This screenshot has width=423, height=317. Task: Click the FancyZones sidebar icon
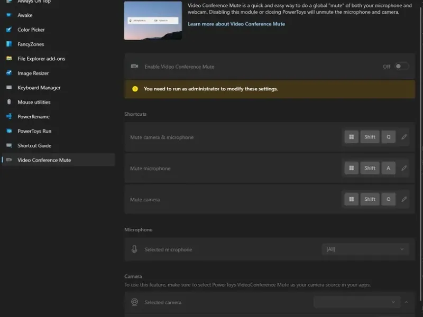9,44
